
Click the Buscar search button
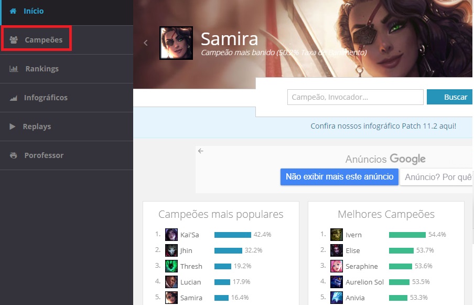click(449, 97)
